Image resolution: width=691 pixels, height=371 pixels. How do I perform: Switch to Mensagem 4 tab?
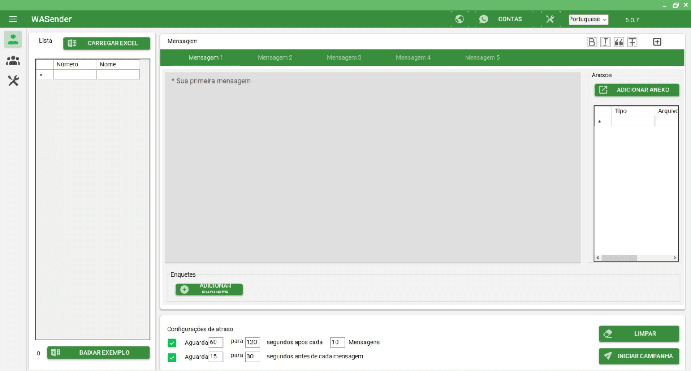coord(413,57)
